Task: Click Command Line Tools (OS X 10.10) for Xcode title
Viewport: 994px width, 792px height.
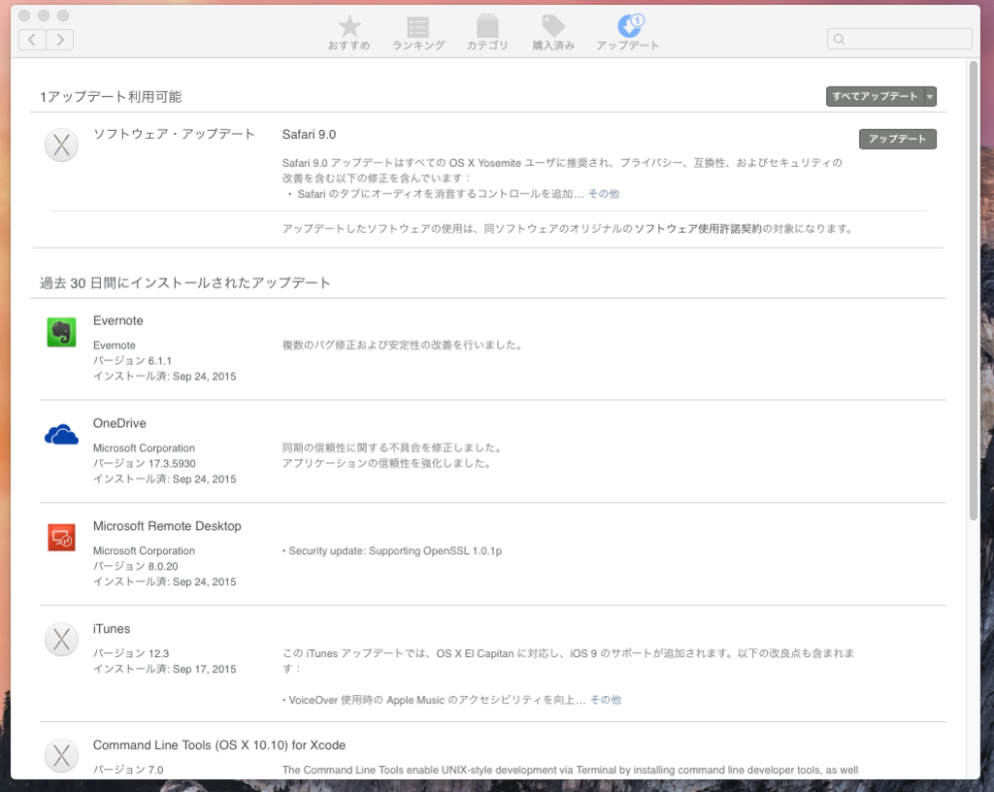Action: pos(219,745)
